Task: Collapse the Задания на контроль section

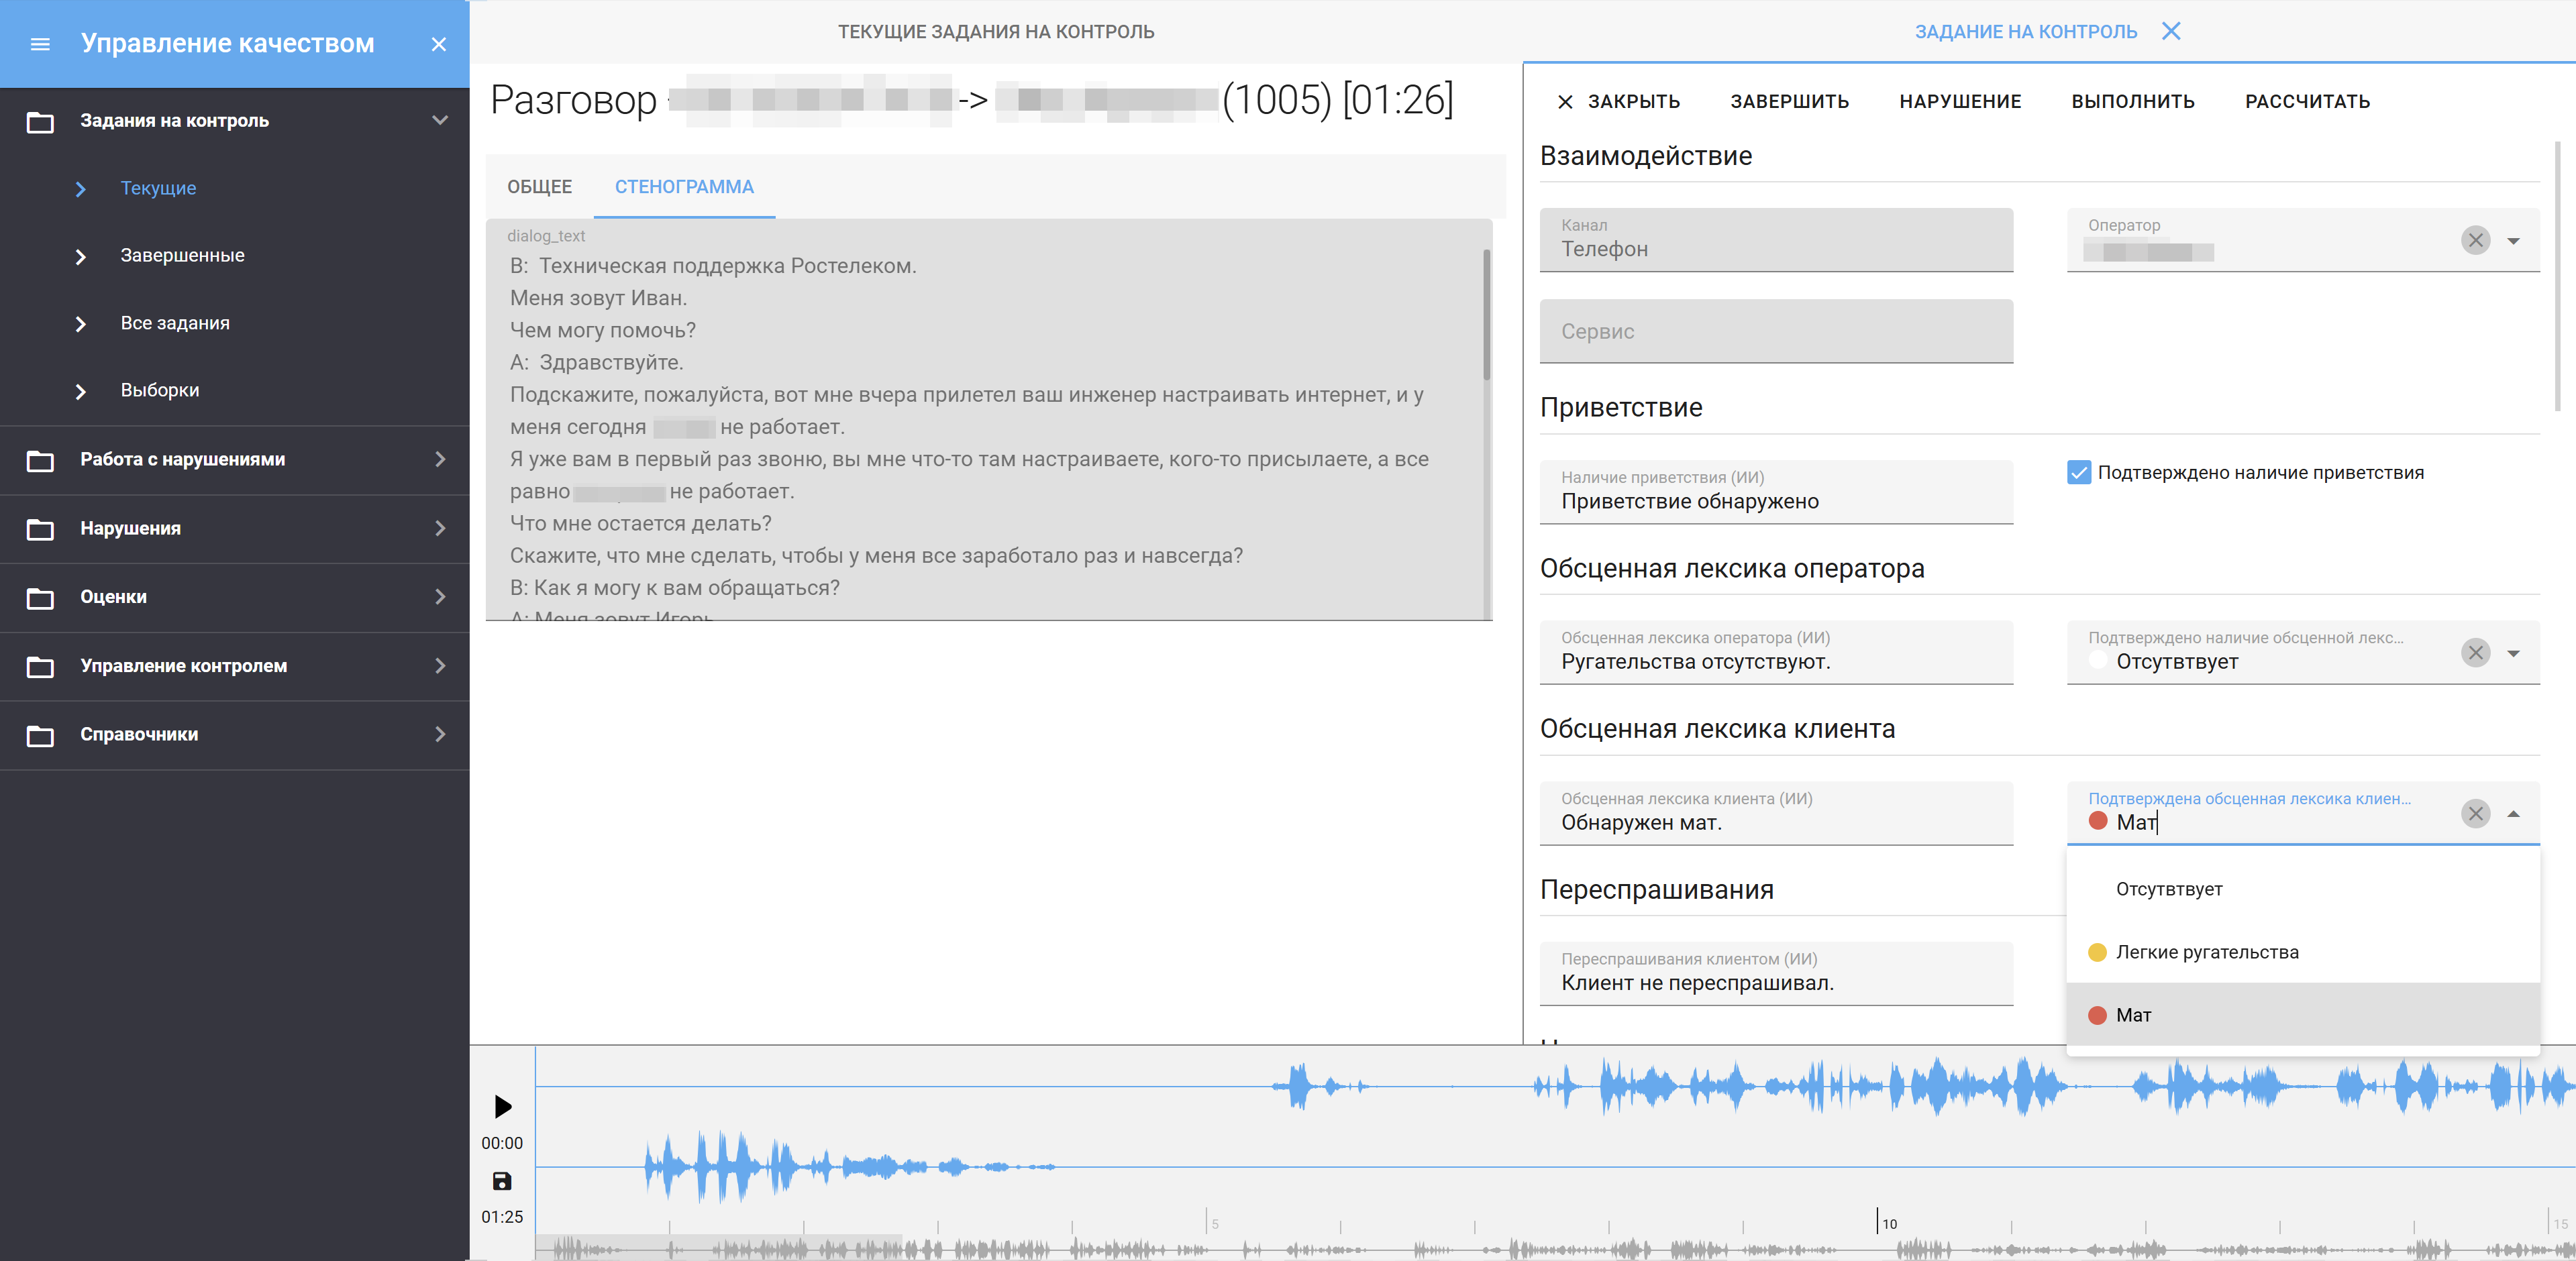Action: click(439, 120)
